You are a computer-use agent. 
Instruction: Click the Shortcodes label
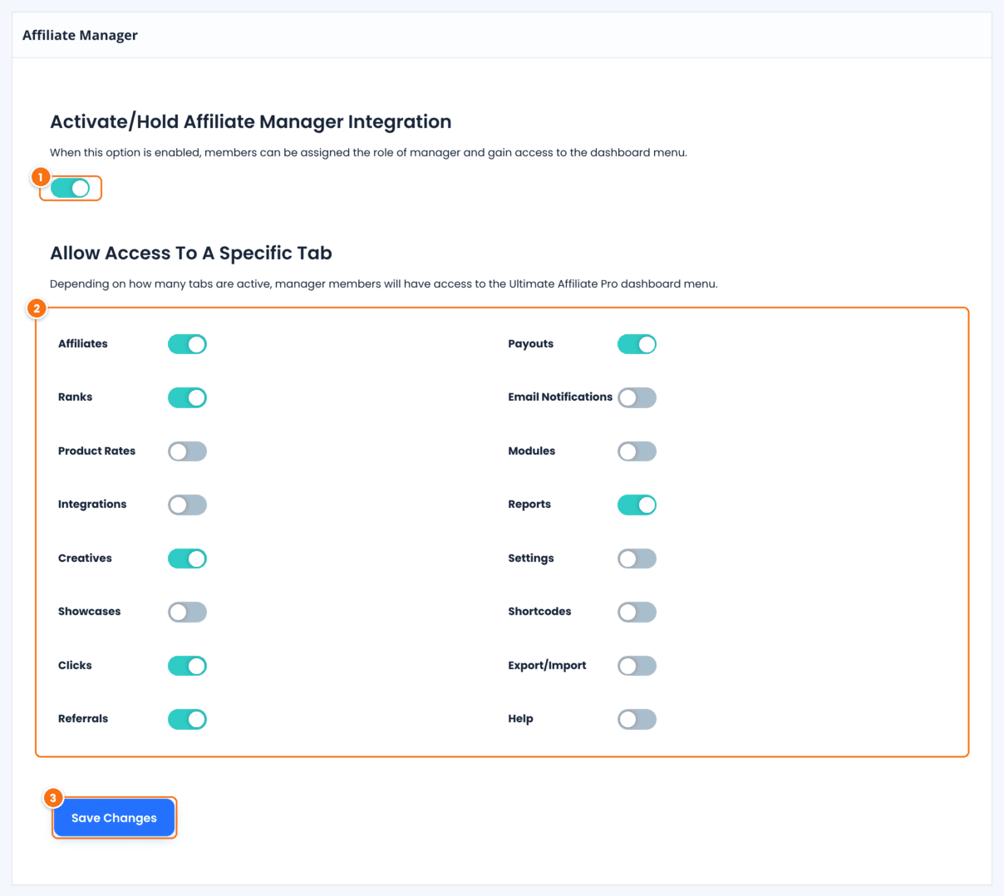coord(540,611)
